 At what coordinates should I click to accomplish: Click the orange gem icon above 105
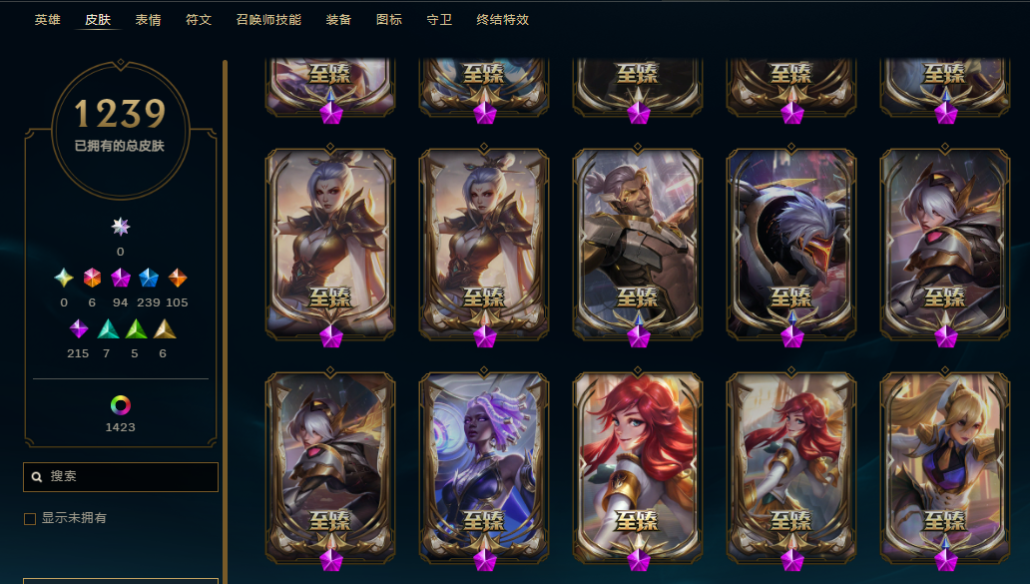click(178, 278)
